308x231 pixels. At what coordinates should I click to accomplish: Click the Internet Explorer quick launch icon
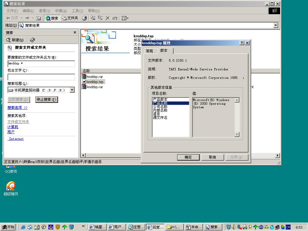coord(23,227)
